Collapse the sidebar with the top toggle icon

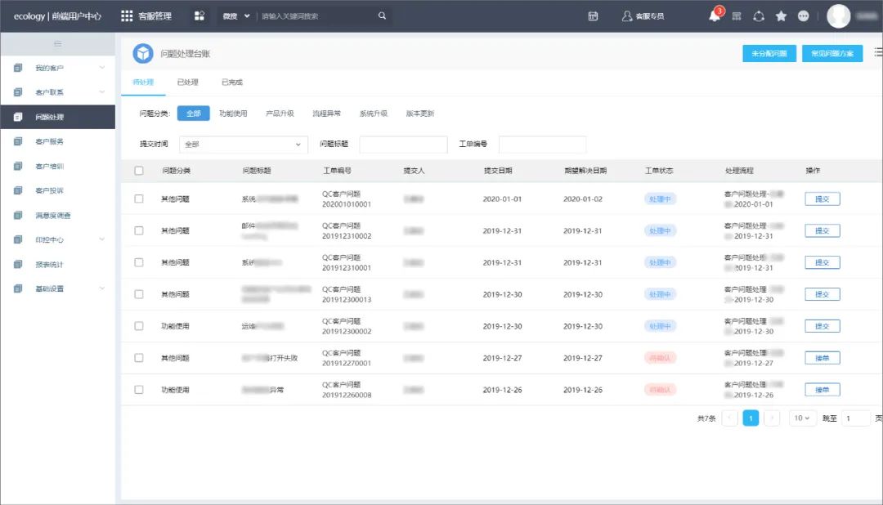(57, 44)
